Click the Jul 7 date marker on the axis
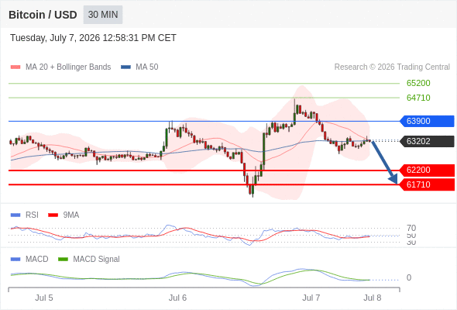The width and height of the screenshot is (457, 310). 311,298
